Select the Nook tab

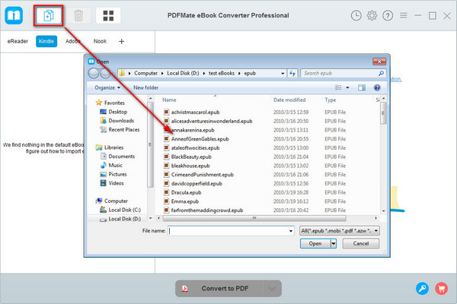coord(100,41)
